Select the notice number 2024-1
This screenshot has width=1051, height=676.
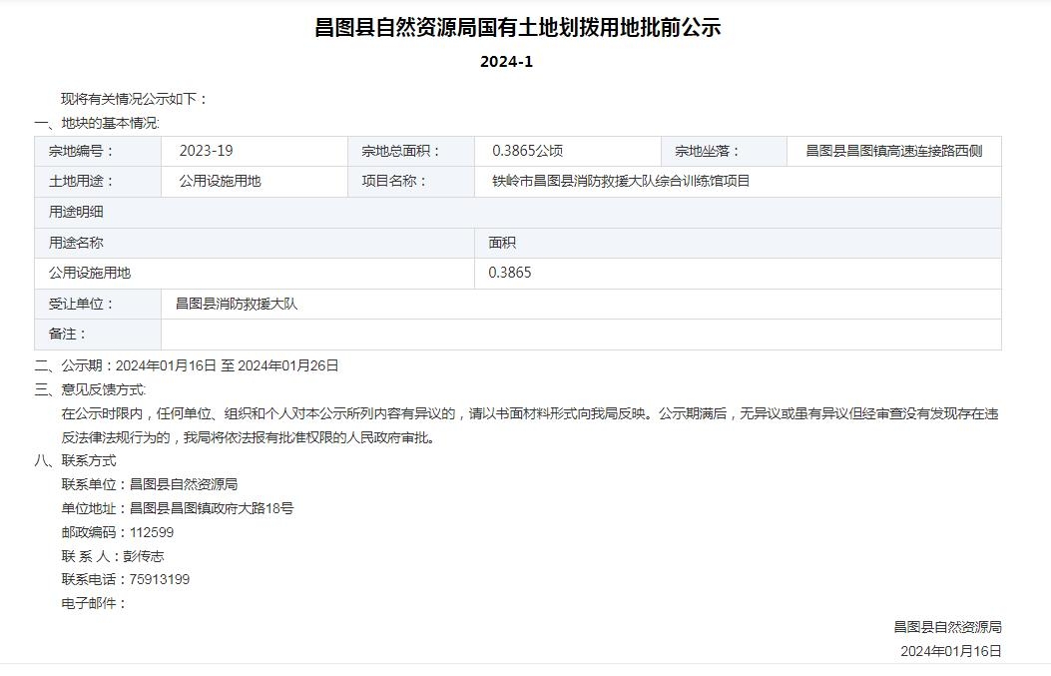(x=506, y=62)
